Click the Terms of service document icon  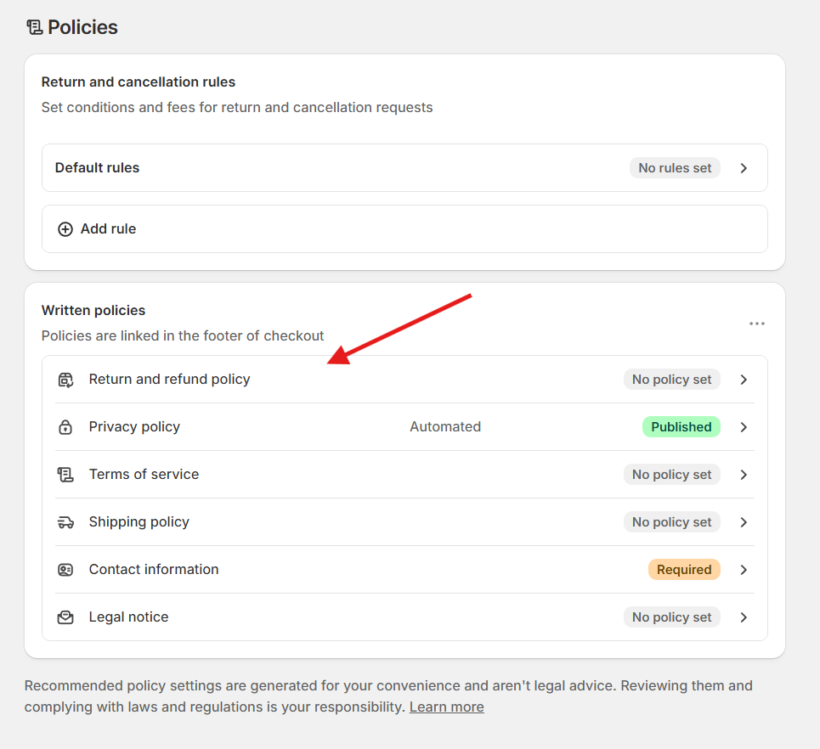point(65,475)
